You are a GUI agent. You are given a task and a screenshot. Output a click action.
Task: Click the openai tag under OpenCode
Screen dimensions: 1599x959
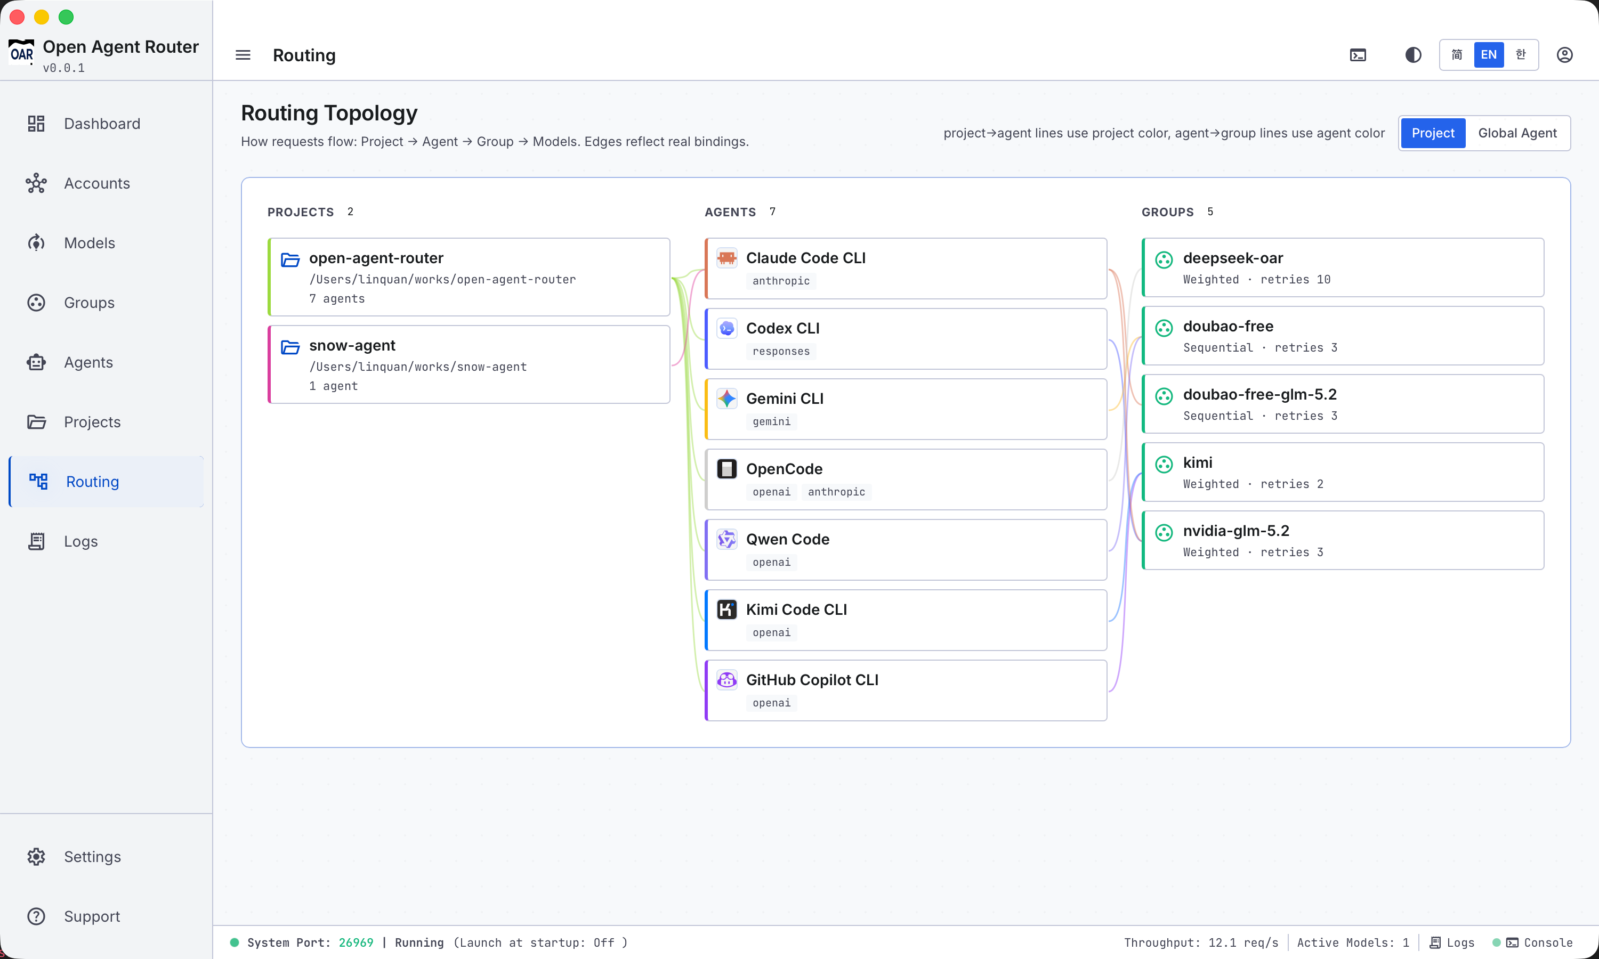(771, 492)
